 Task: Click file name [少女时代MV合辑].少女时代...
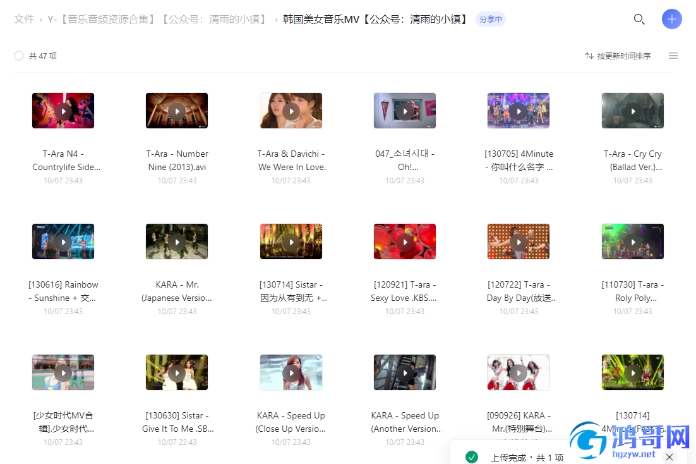pos(64,422)
